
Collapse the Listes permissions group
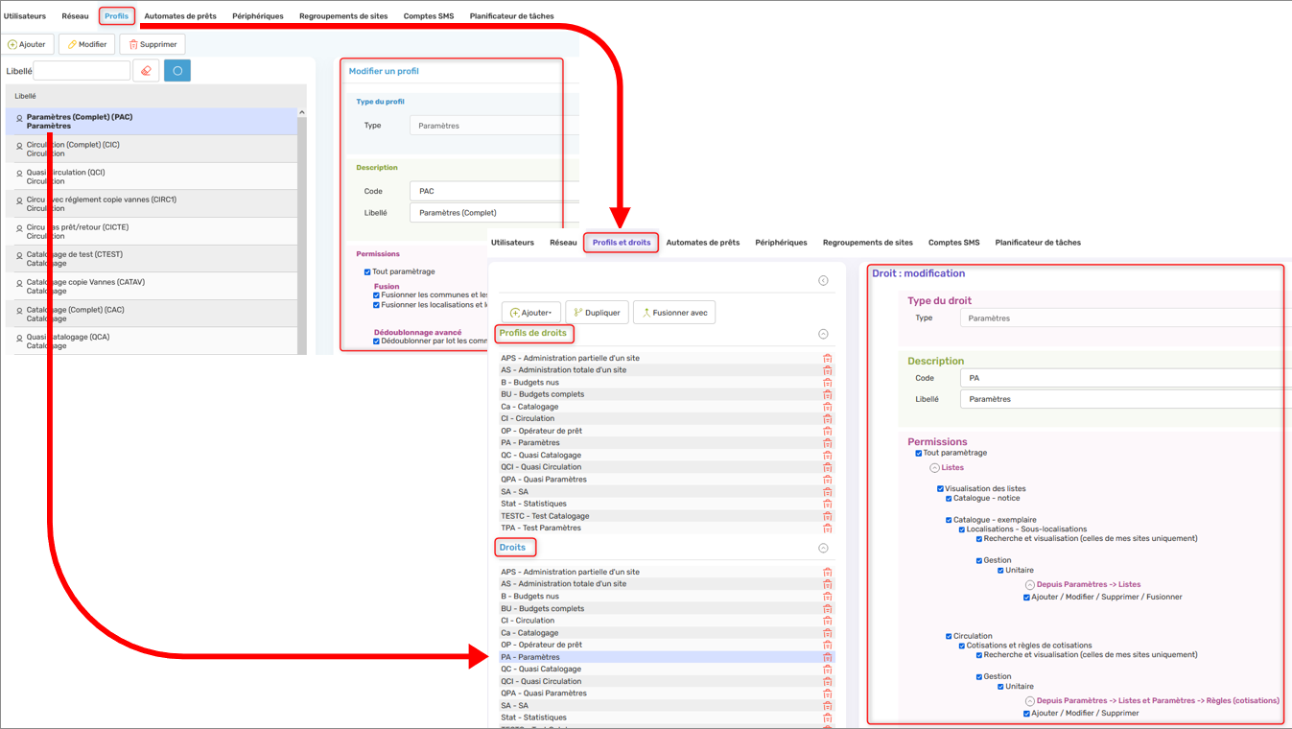click(x=934, y=468)
